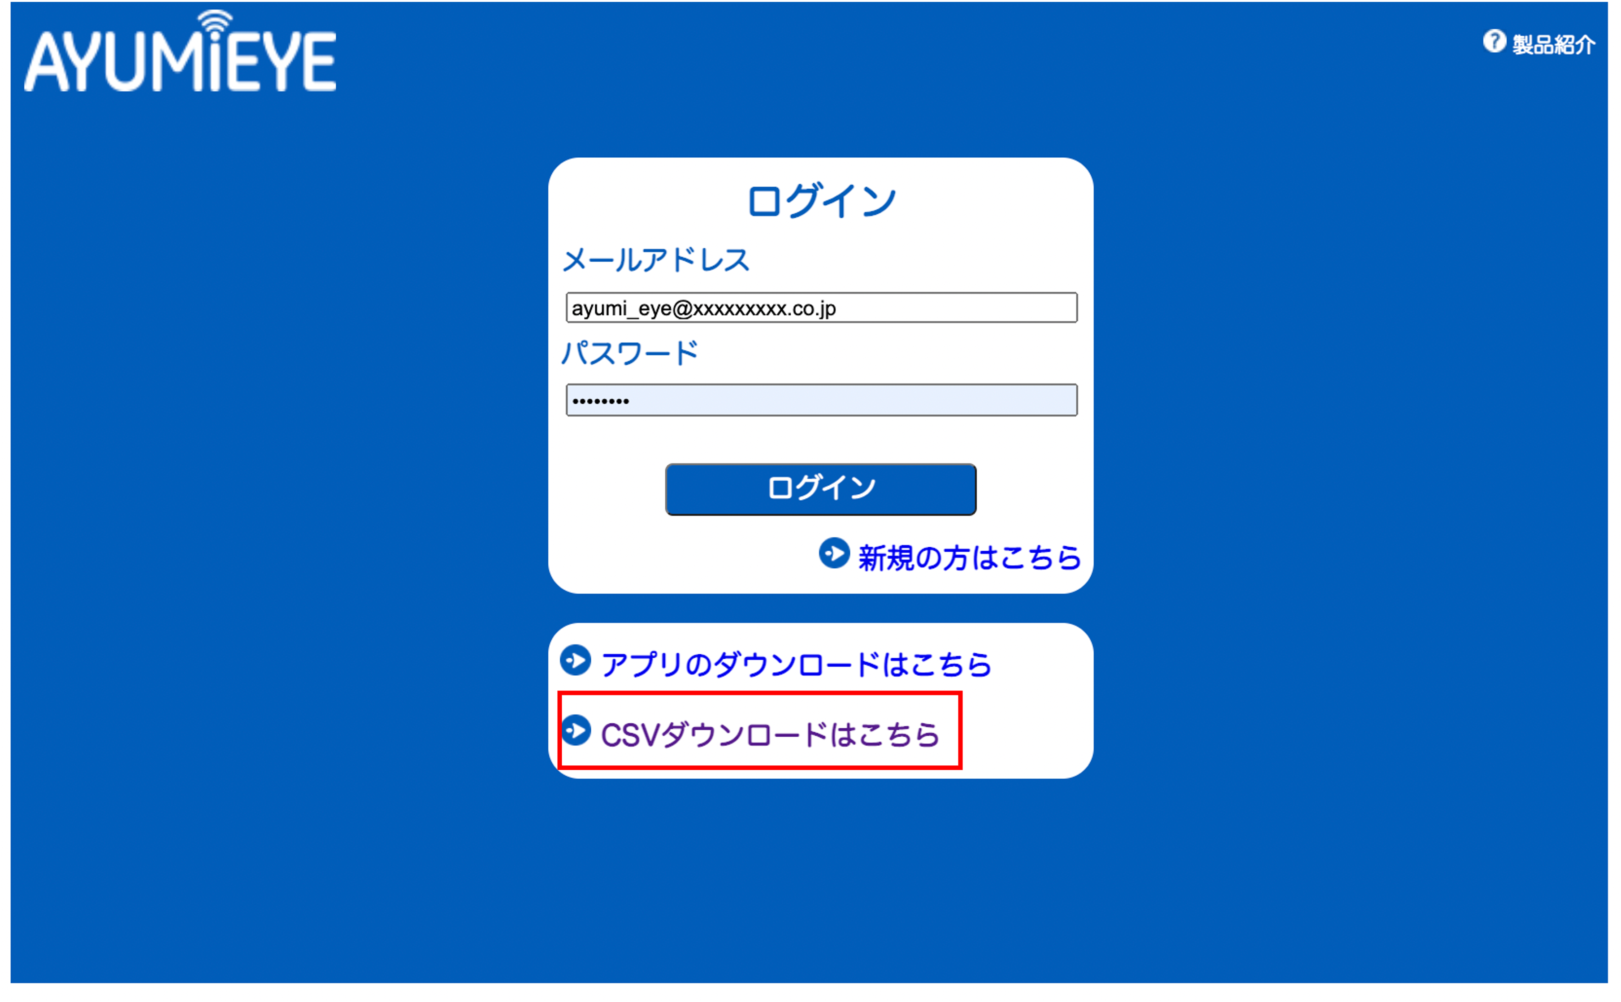Click the question mark help icon
The image size is (1621, 1002).
[x=1495, y=41]
